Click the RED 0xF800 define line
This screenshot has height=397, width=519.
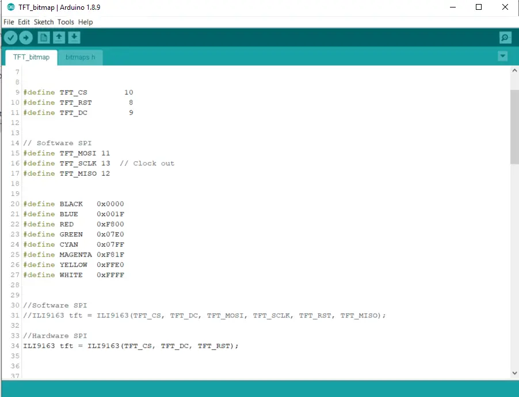pyautogui.click(x=74, y=224)
